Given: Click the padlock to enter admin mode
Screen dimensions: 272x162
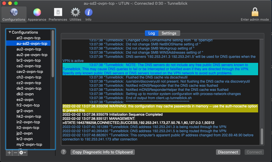Looking at the screenshot, I should coord(255,12).
